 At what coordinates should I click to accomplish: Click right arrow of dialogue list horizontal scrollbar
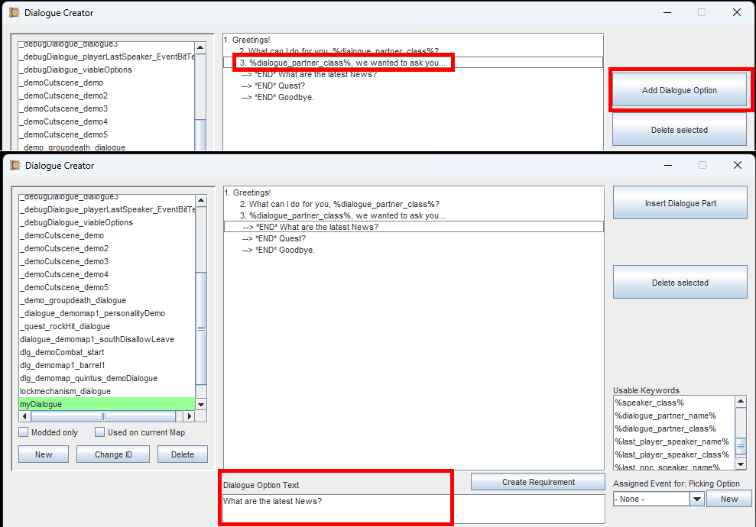click(190, 417)
